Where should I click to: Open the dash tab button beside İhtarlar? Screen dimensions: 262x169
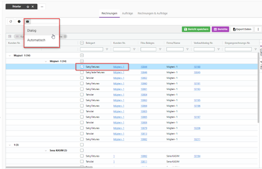[x=42, y=6]
